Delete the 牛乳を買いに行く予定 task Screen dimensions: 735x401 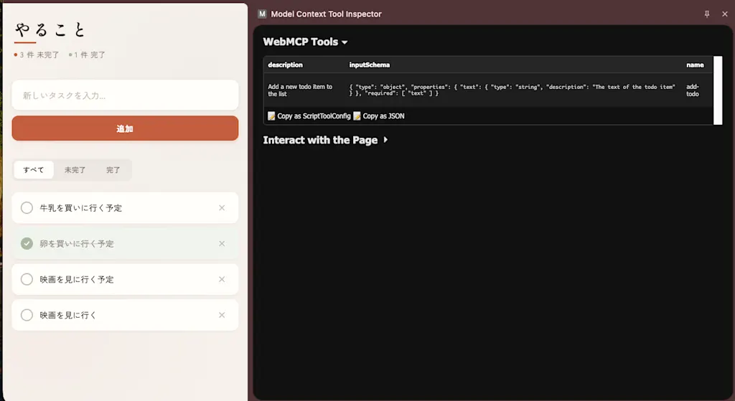click(222, 207)
